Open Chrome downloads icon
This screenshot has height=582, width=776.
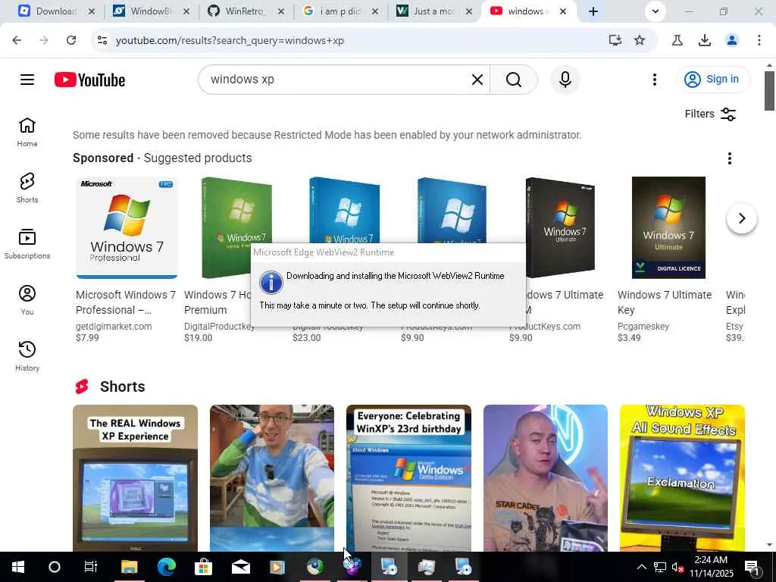point(705,41)
